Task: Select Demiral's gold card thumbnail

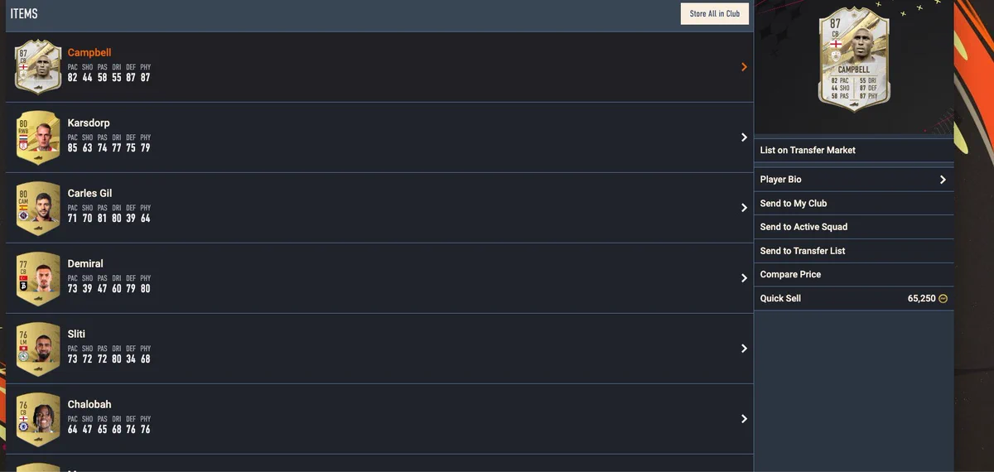Action: (x=38, y=278)
